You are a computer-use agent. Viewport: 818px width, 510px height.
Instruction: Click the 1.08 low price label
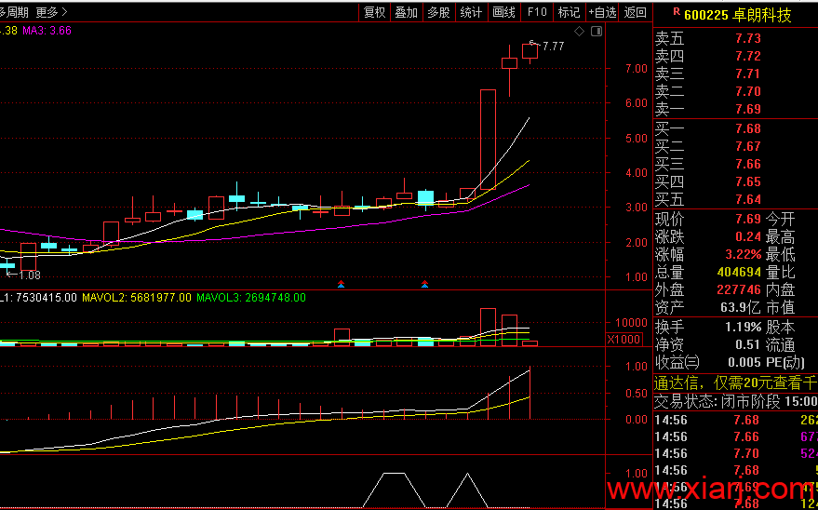click(x=29, y=275)
